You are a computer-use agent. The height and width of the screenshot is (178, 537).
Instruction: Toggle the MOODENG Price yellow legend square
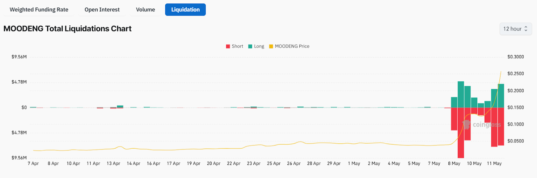pos(271,47)
